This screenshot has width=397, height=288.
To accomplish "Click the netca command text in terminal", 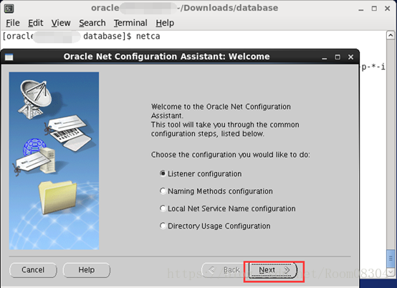I will (148, 37).
